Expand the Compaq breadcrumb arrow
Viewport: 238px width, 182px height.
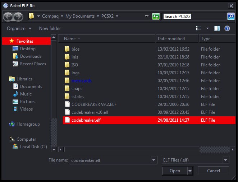click(62, 16)
